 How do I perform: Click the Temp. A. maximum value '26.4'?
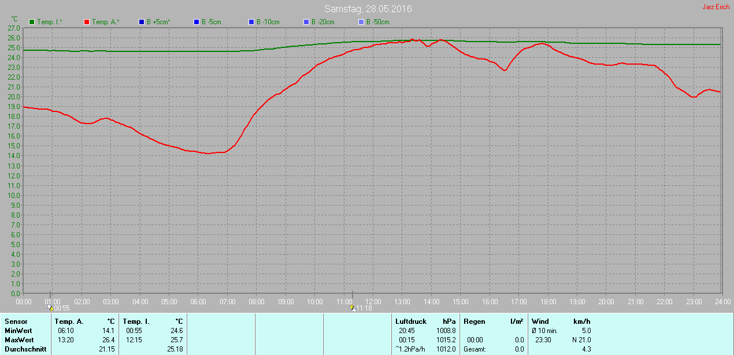[x=109, y=340]
